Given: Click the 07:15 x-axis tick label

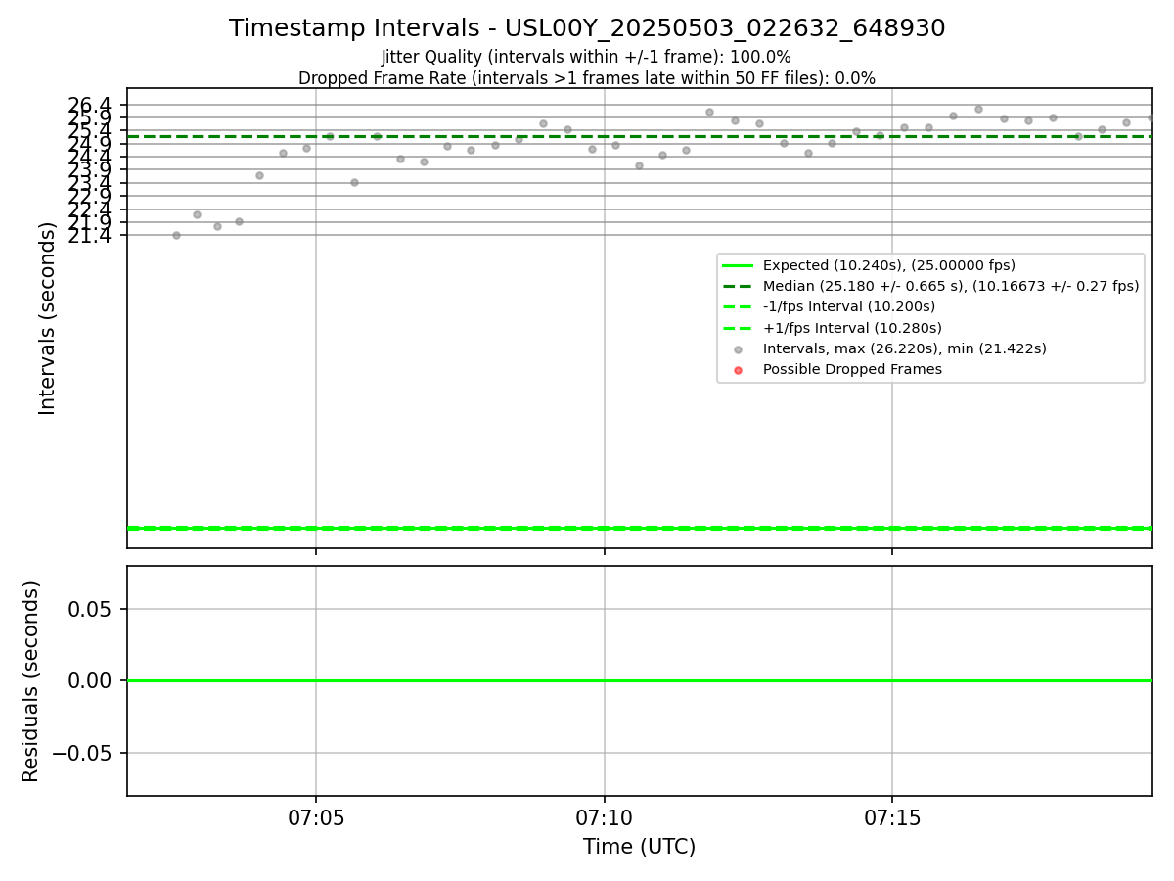Looking at the screenshot, I should (892, 818).
